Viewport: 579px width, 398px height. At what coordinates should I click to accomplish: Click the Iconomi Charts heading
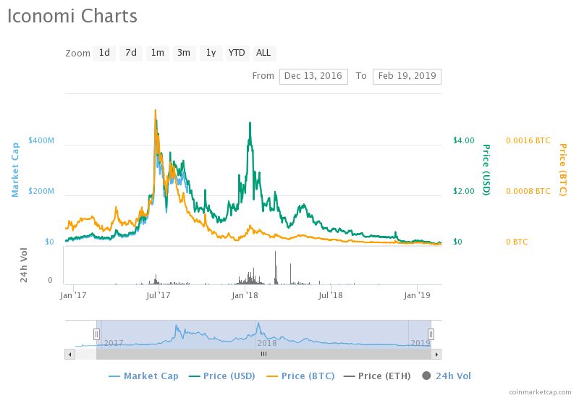(72, 16)
